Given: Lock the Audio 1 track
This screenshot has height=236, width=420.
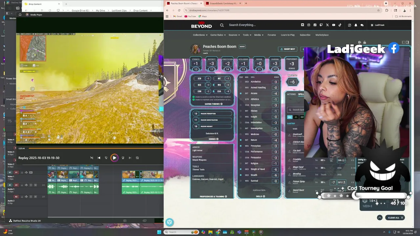Looking at the screenshot, I should 22,185.
